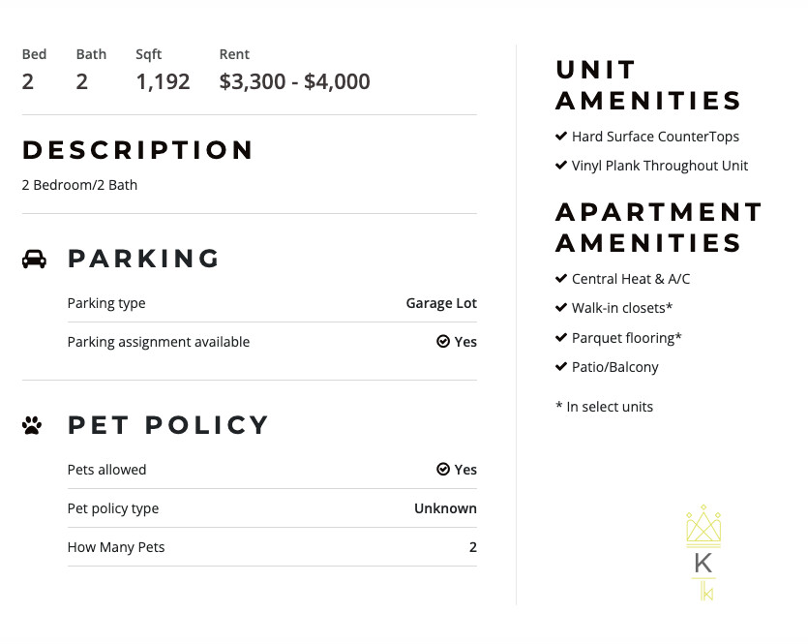Click the In select units footnote

pos(604,407)
